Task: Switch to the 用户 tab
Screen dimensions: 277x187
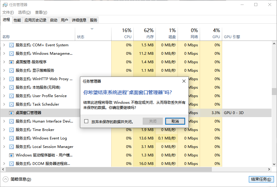Action: (65, 20)
